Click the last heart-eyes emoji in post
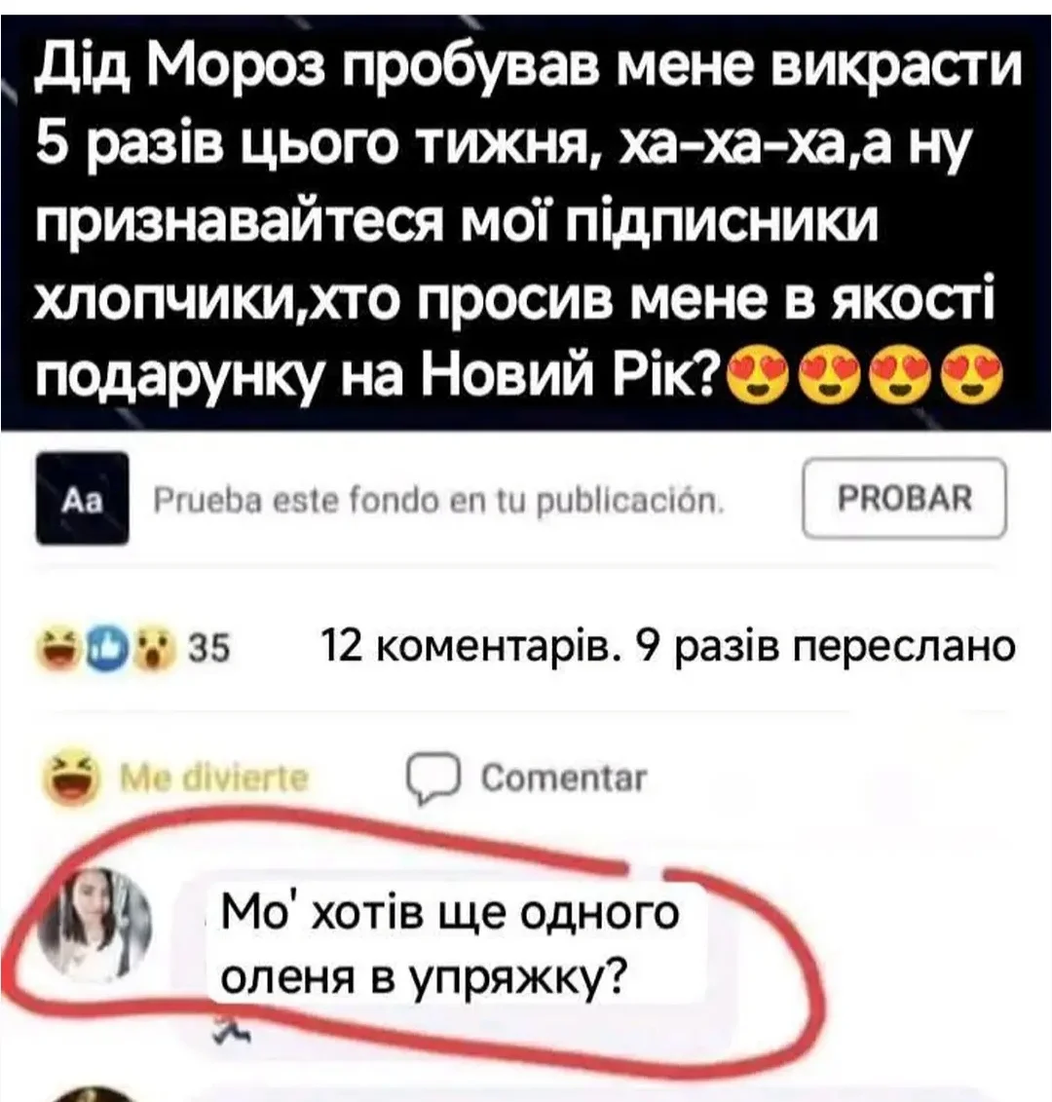This screenshot has height=1102, width=1052. tap(973, 380)
